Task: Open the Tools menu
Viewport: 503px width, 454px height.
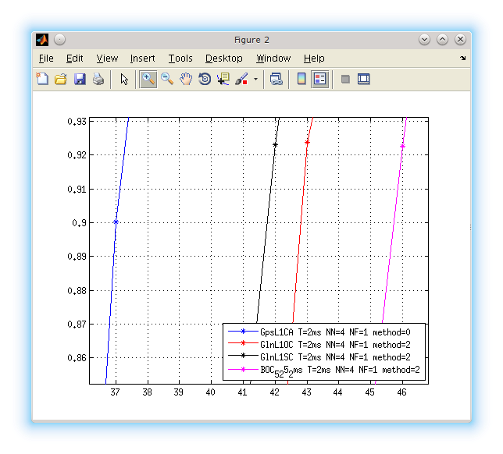Action: [x=180, y=59]
